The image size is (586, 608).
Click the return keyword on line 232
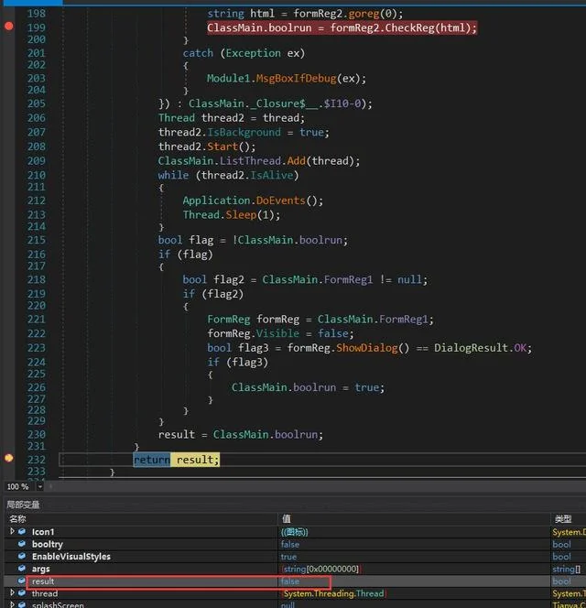click(152, 460)
